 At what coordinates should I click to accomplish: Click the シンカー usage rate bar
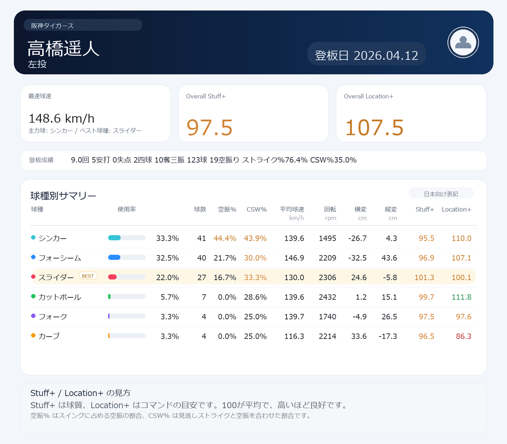tap(127, 238)
